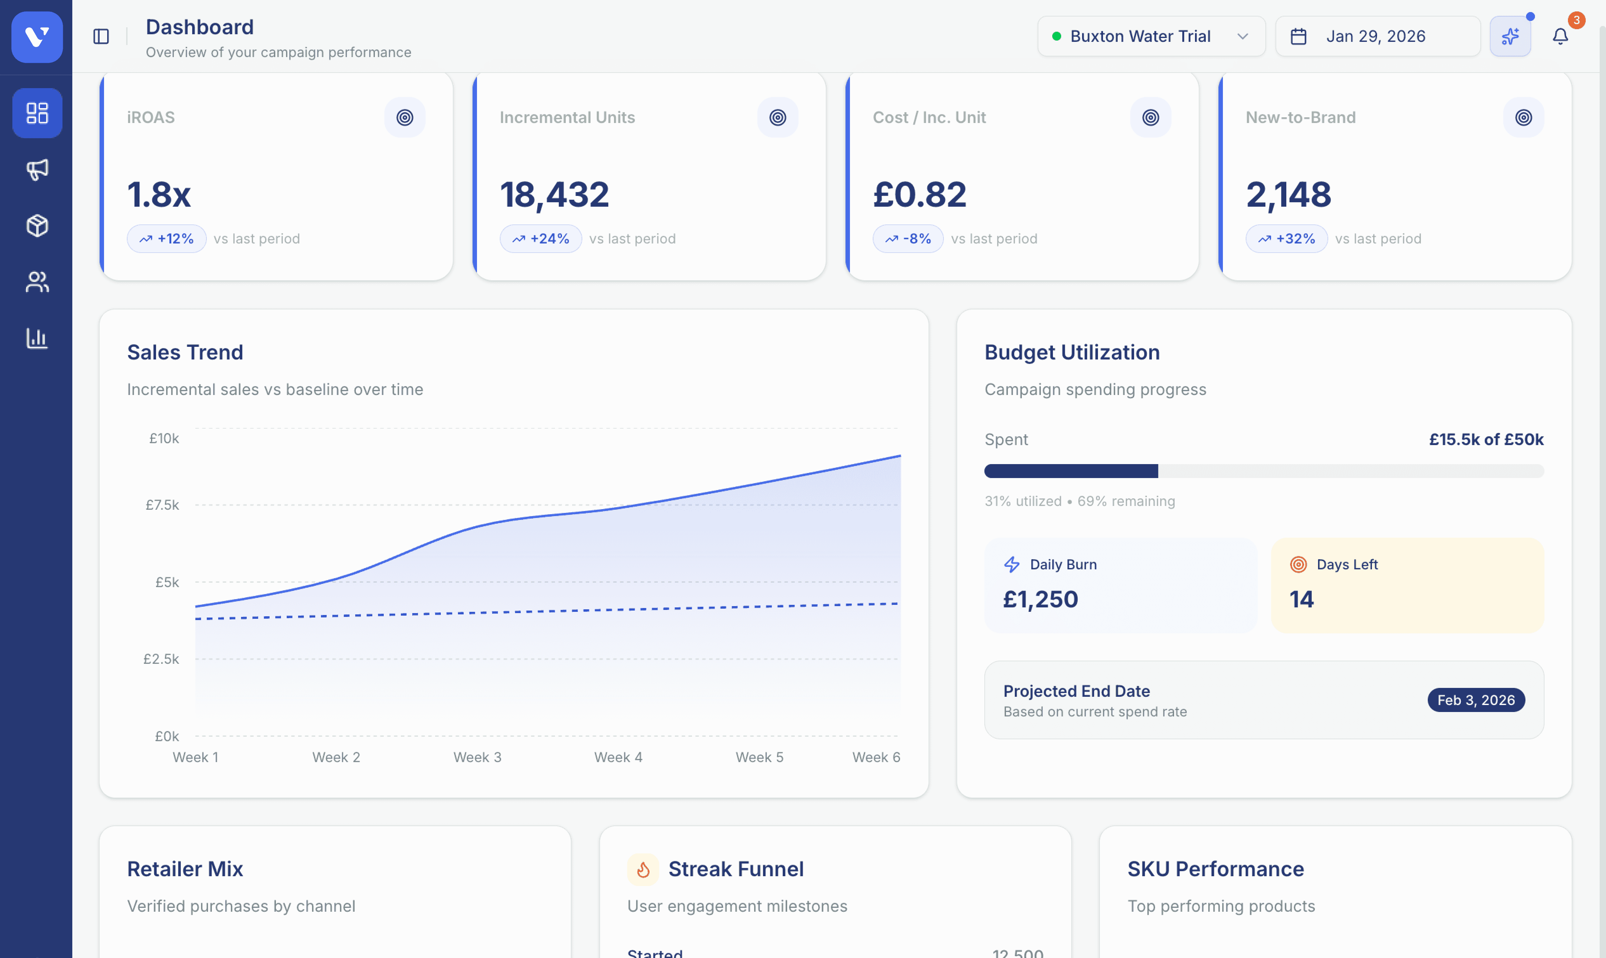Screen dimensions: 1606x958
Task: Open the Dashboard grid icon in sidebar
Action: [37, 113]
